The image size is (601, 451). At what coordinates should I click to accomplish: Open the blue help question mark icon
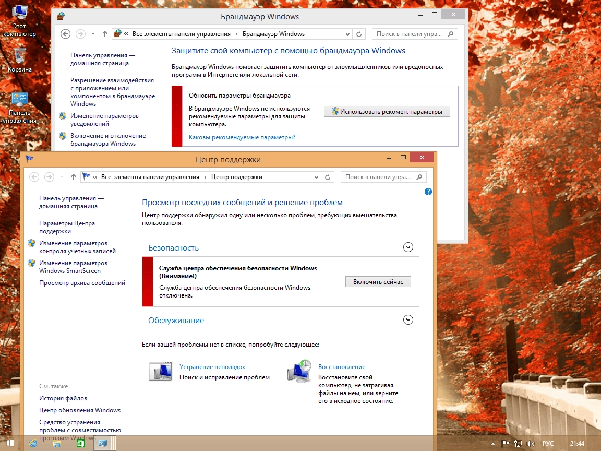pyautogui.click(x=428, y=192)
